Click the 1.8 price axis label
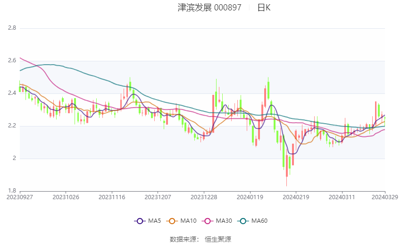The width and height of the screenshot is (401, 244). [x=12, y=191]
